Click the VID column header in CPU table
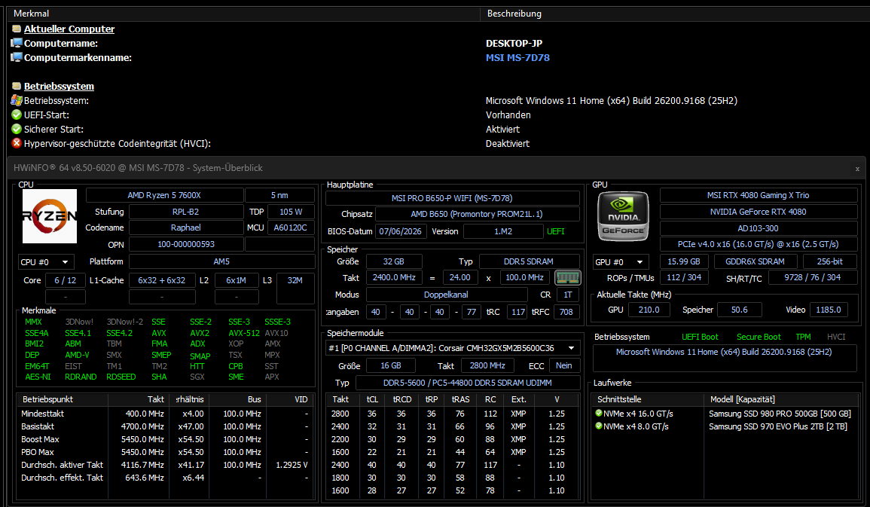The width and height of the screenshot is (870, 507). point(288,399)
